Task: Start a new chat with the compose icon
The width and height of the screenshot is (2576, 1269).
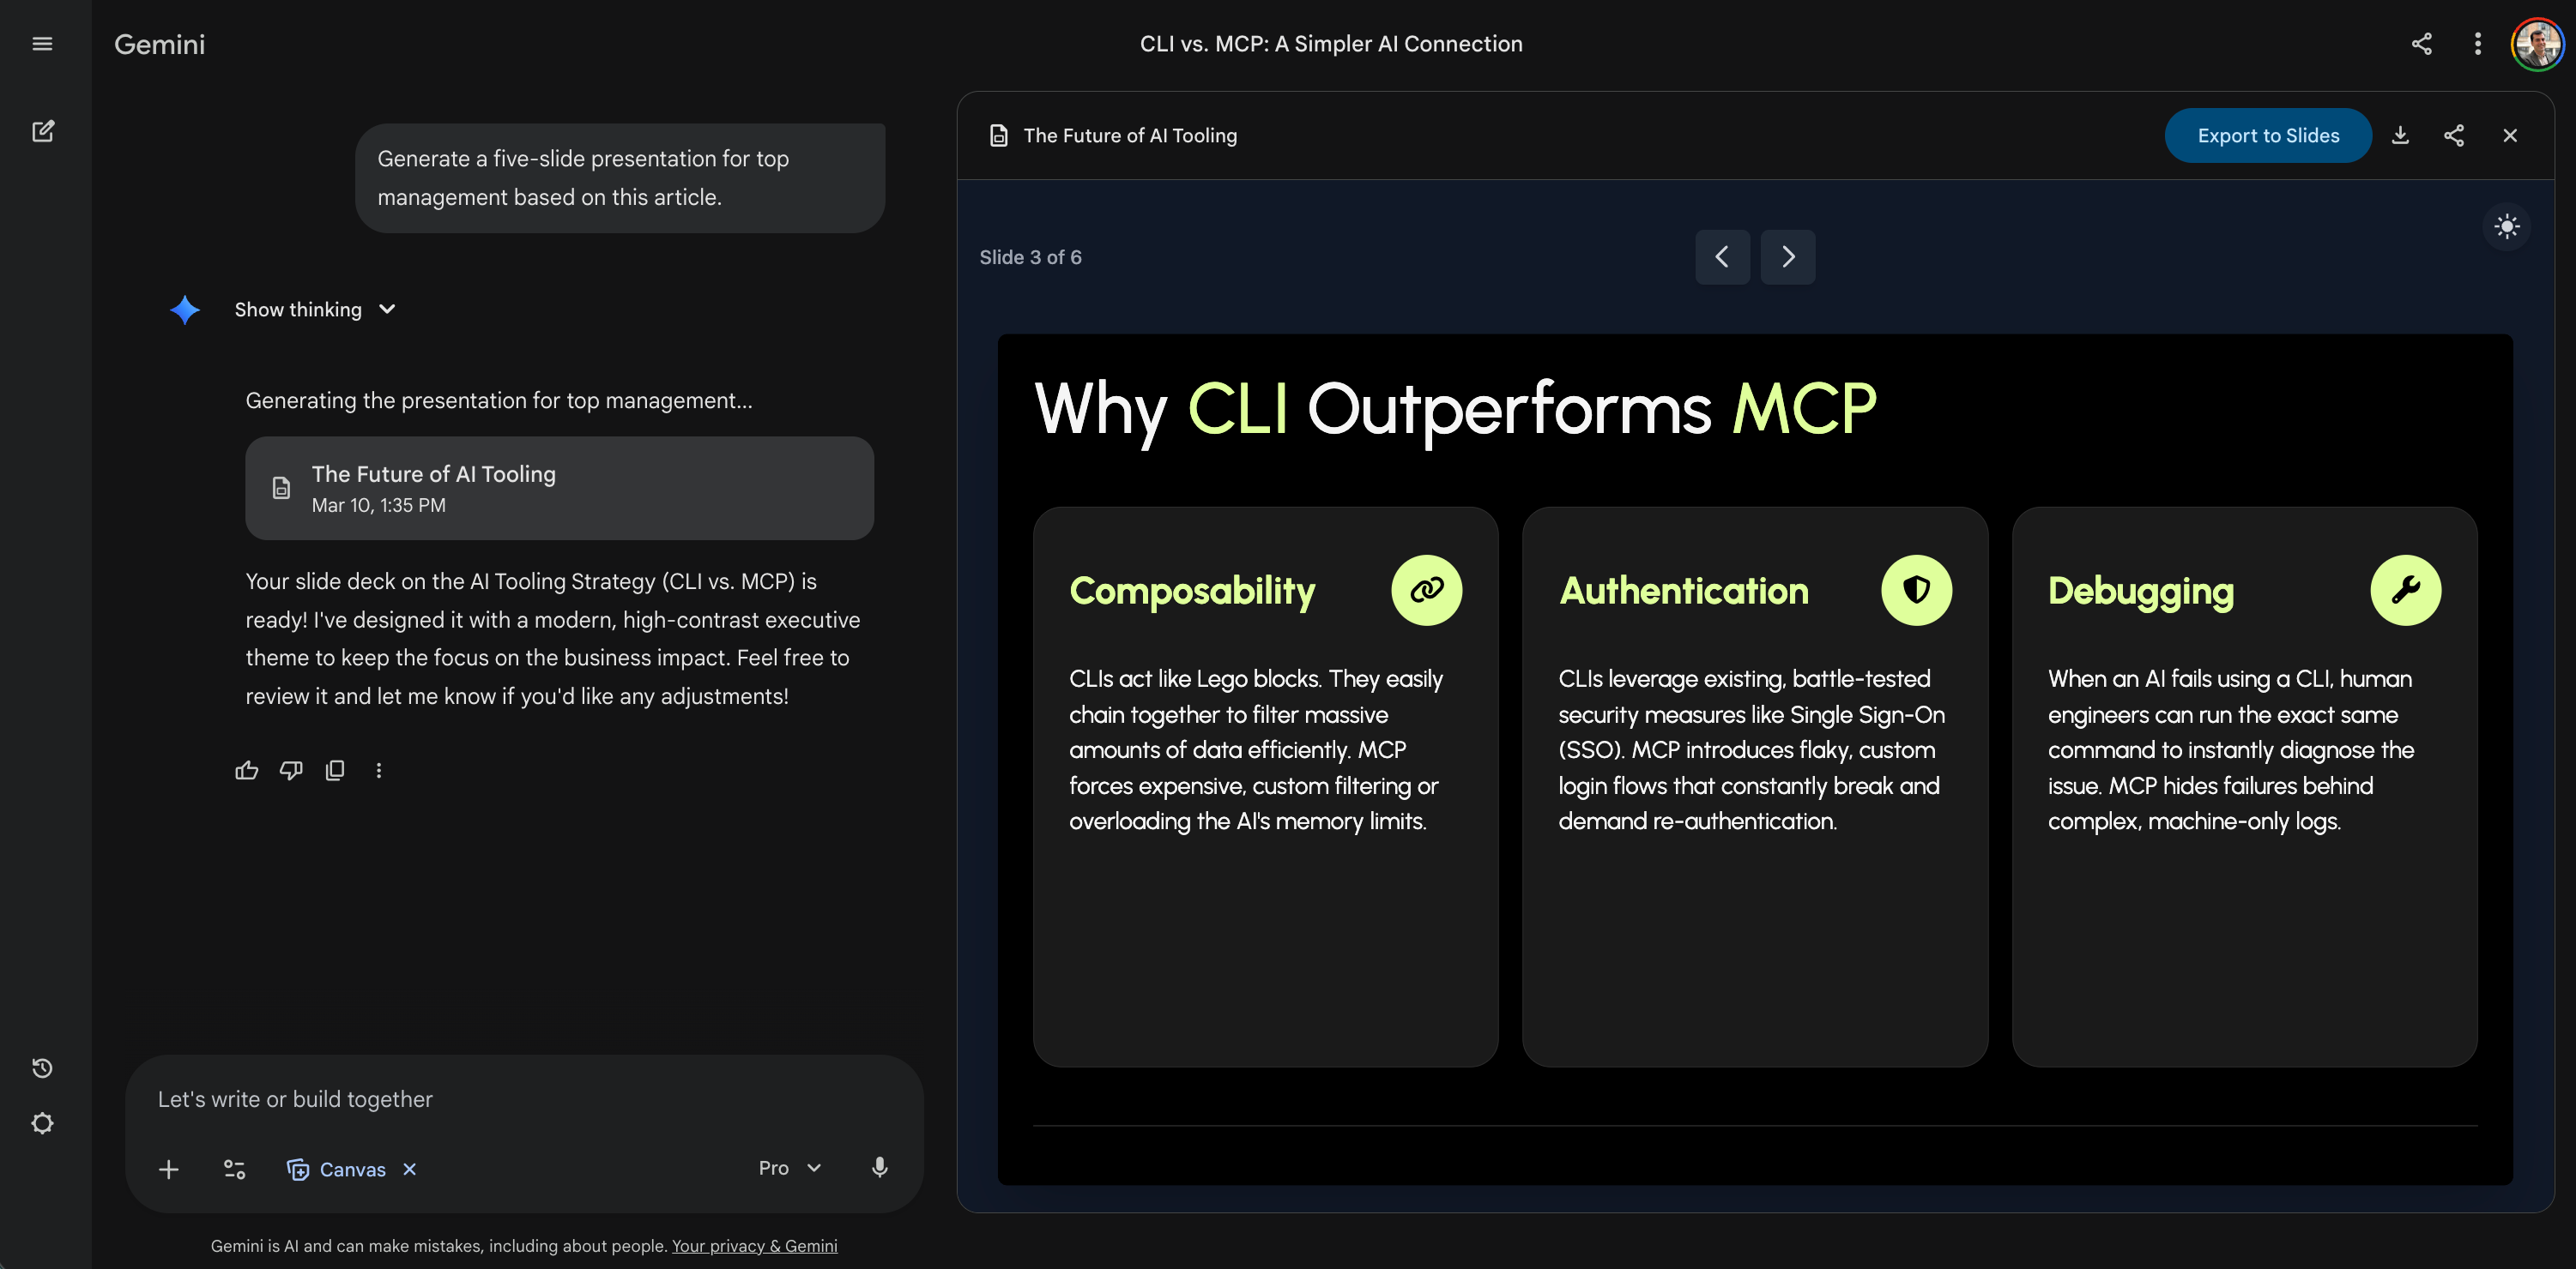Action: [x=42, y=131]
